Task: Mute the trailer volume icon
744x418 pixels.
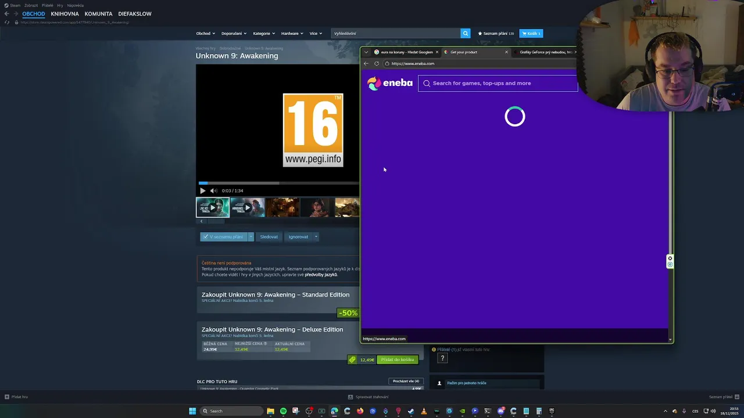Action: (x=213, y=190)
